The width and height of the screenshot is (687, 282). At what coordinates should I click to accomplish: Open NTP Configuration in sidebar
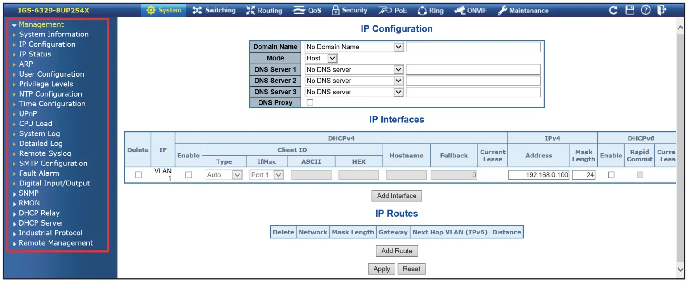click(x=50, y=94)
